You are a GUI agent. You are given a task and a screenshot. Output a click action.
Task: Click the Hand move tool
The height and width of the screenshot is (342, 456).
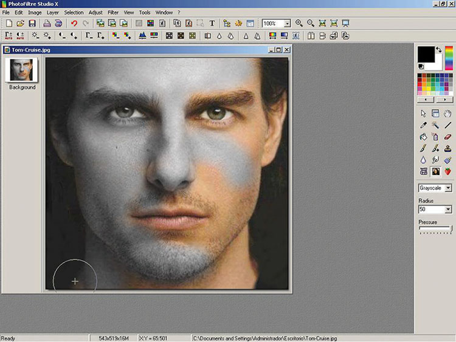pos(447,114)
